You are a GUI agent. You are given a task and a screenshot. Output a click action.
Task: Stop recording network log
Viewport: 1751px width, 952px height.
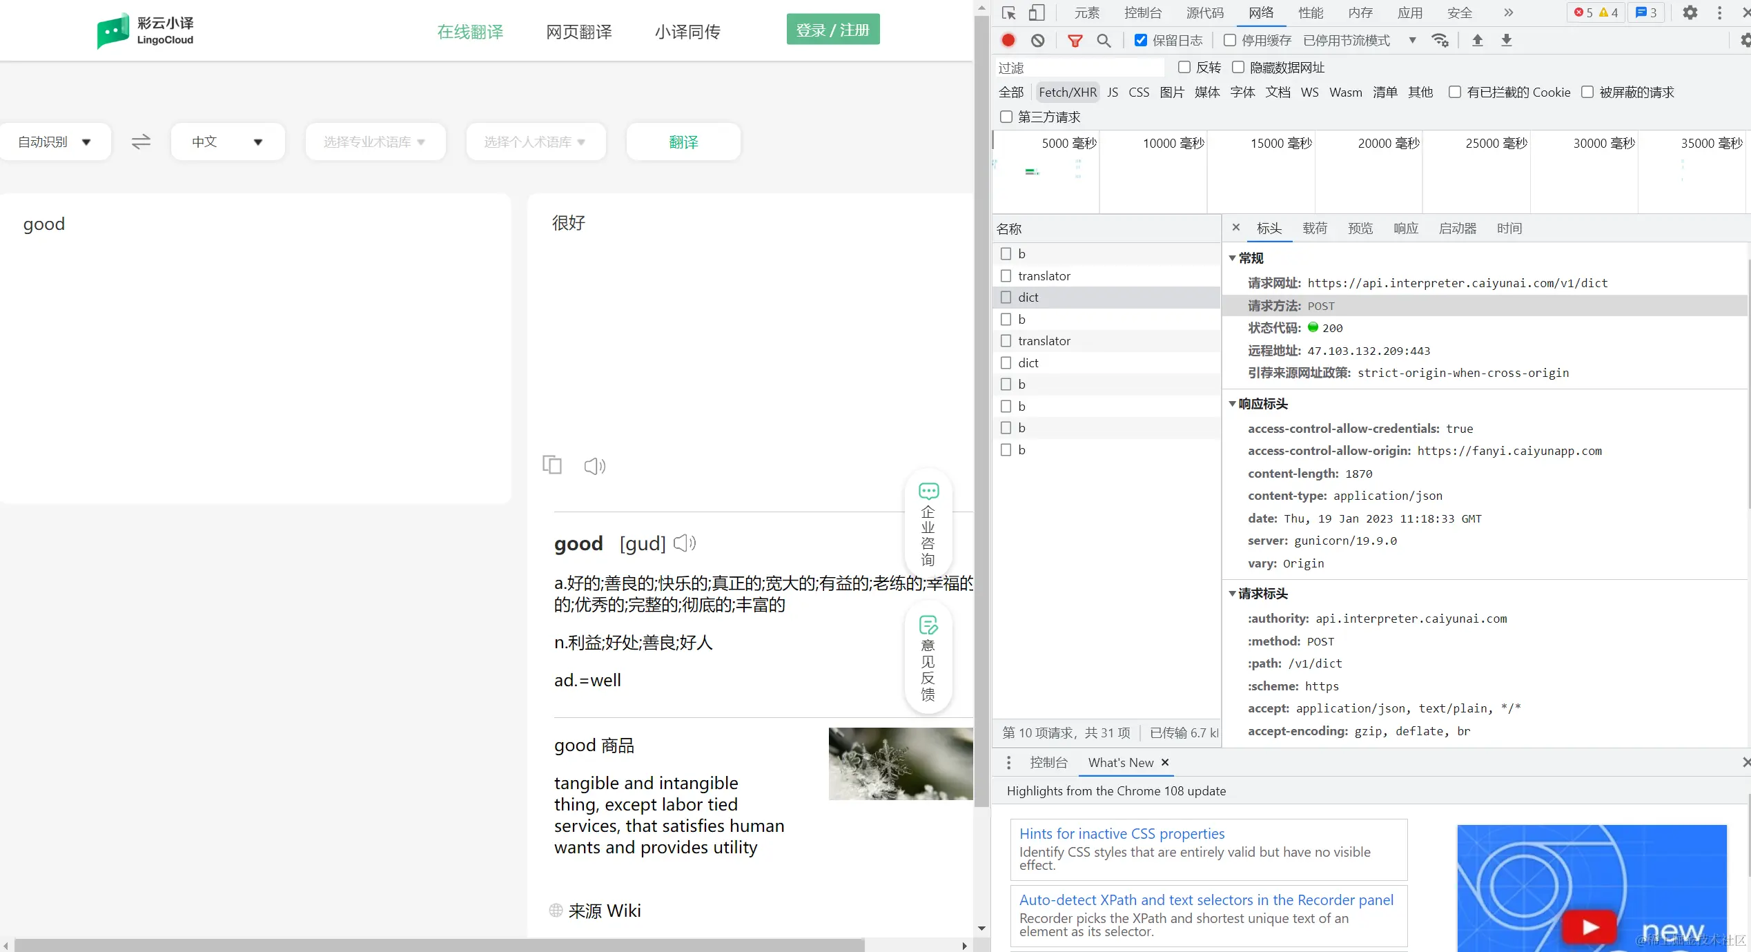tap(1008, 40)
